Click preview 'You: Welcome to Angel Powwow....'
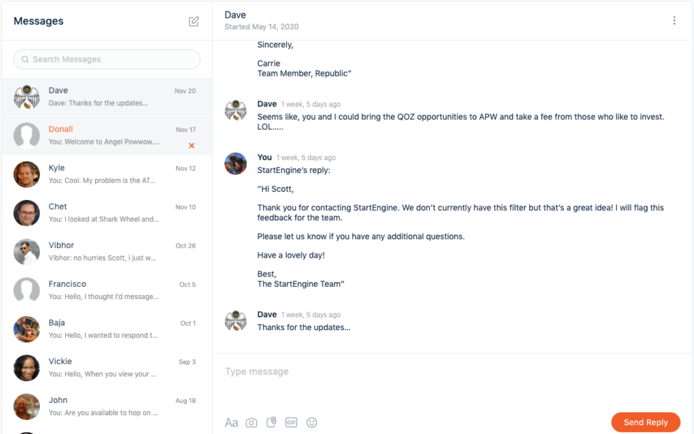This screenshot has width=694, height=434. click(x=104, y=142)
